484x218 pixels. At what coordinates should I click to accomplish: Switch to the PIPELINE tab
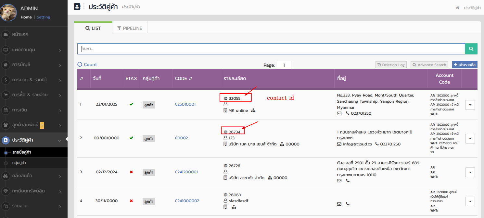(x=130, y=28)
